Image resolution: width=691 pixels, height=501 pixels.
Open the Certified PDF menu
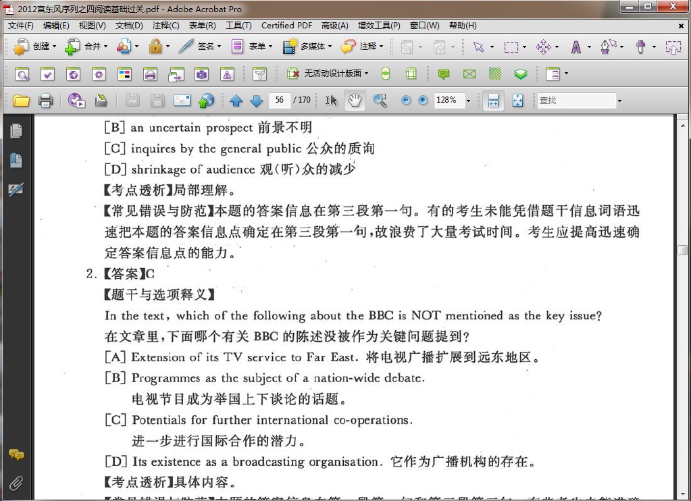point(286,26)
